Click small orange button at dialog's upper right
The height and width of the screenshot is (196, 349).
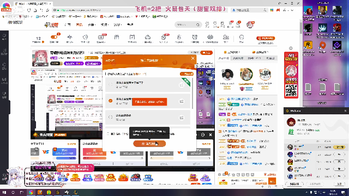tap(186, 74)
